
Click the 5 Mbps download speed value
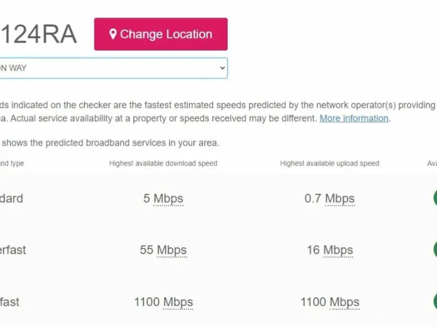click(163, 199)
